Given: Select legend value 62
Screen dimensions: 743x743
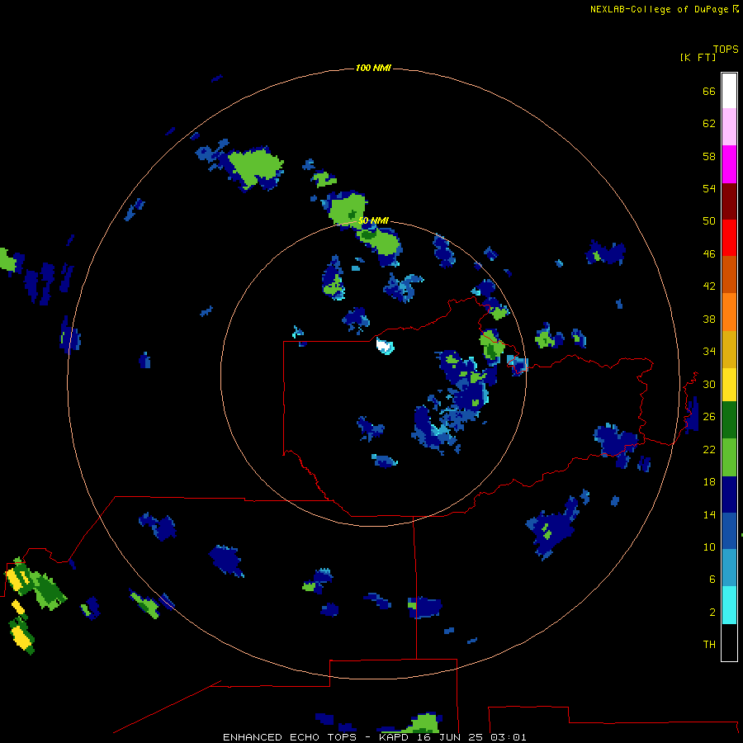Looking at the screenshot, I should (709, 124).
